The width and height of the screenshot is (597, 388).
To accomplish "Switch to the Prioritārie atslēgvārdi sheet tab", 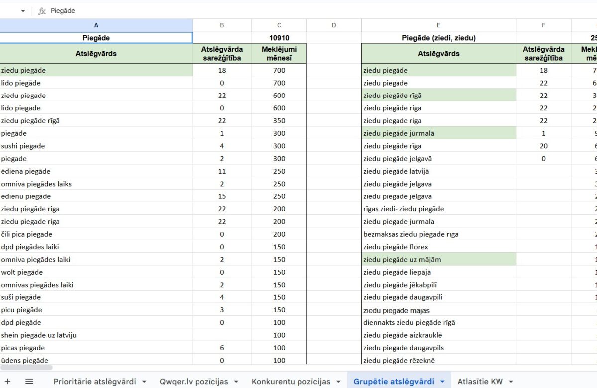I will pyautogui.click(x=95, y=382).
